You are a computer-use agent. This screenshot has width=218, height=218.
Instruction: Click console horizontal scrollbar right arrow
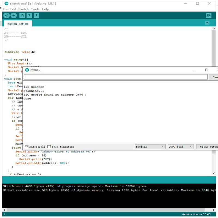214,210
